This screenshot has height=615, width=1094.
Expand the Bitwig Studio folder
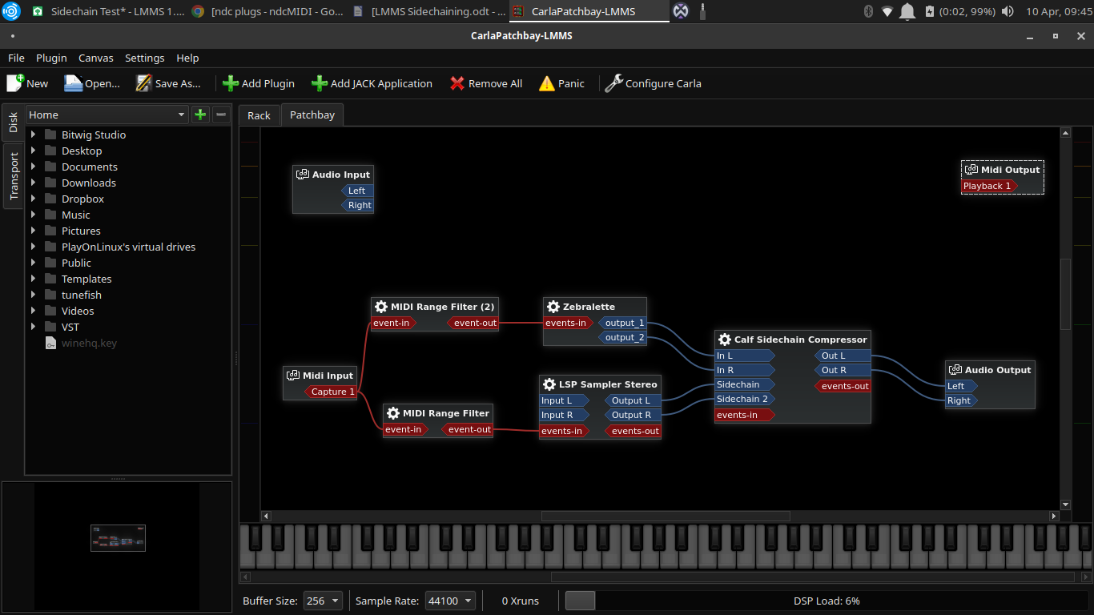34,135
